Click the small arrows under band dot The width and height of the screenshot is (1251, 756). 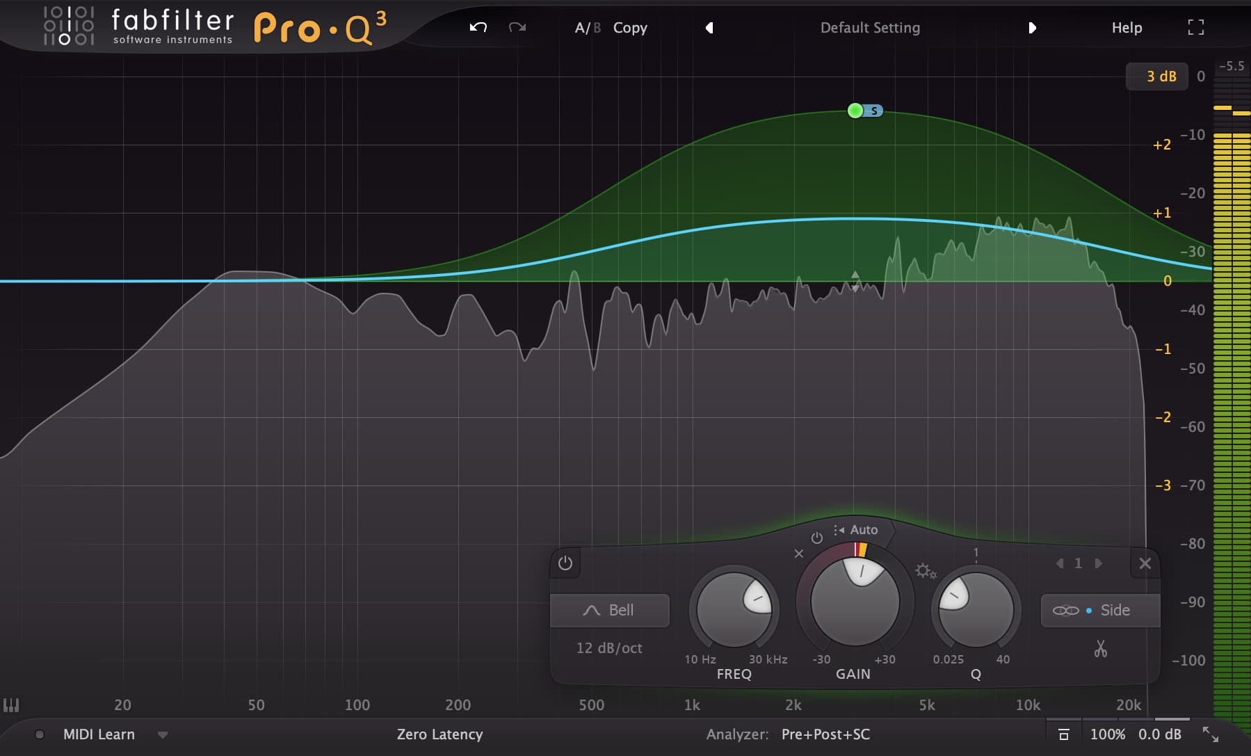pos(855,281)
